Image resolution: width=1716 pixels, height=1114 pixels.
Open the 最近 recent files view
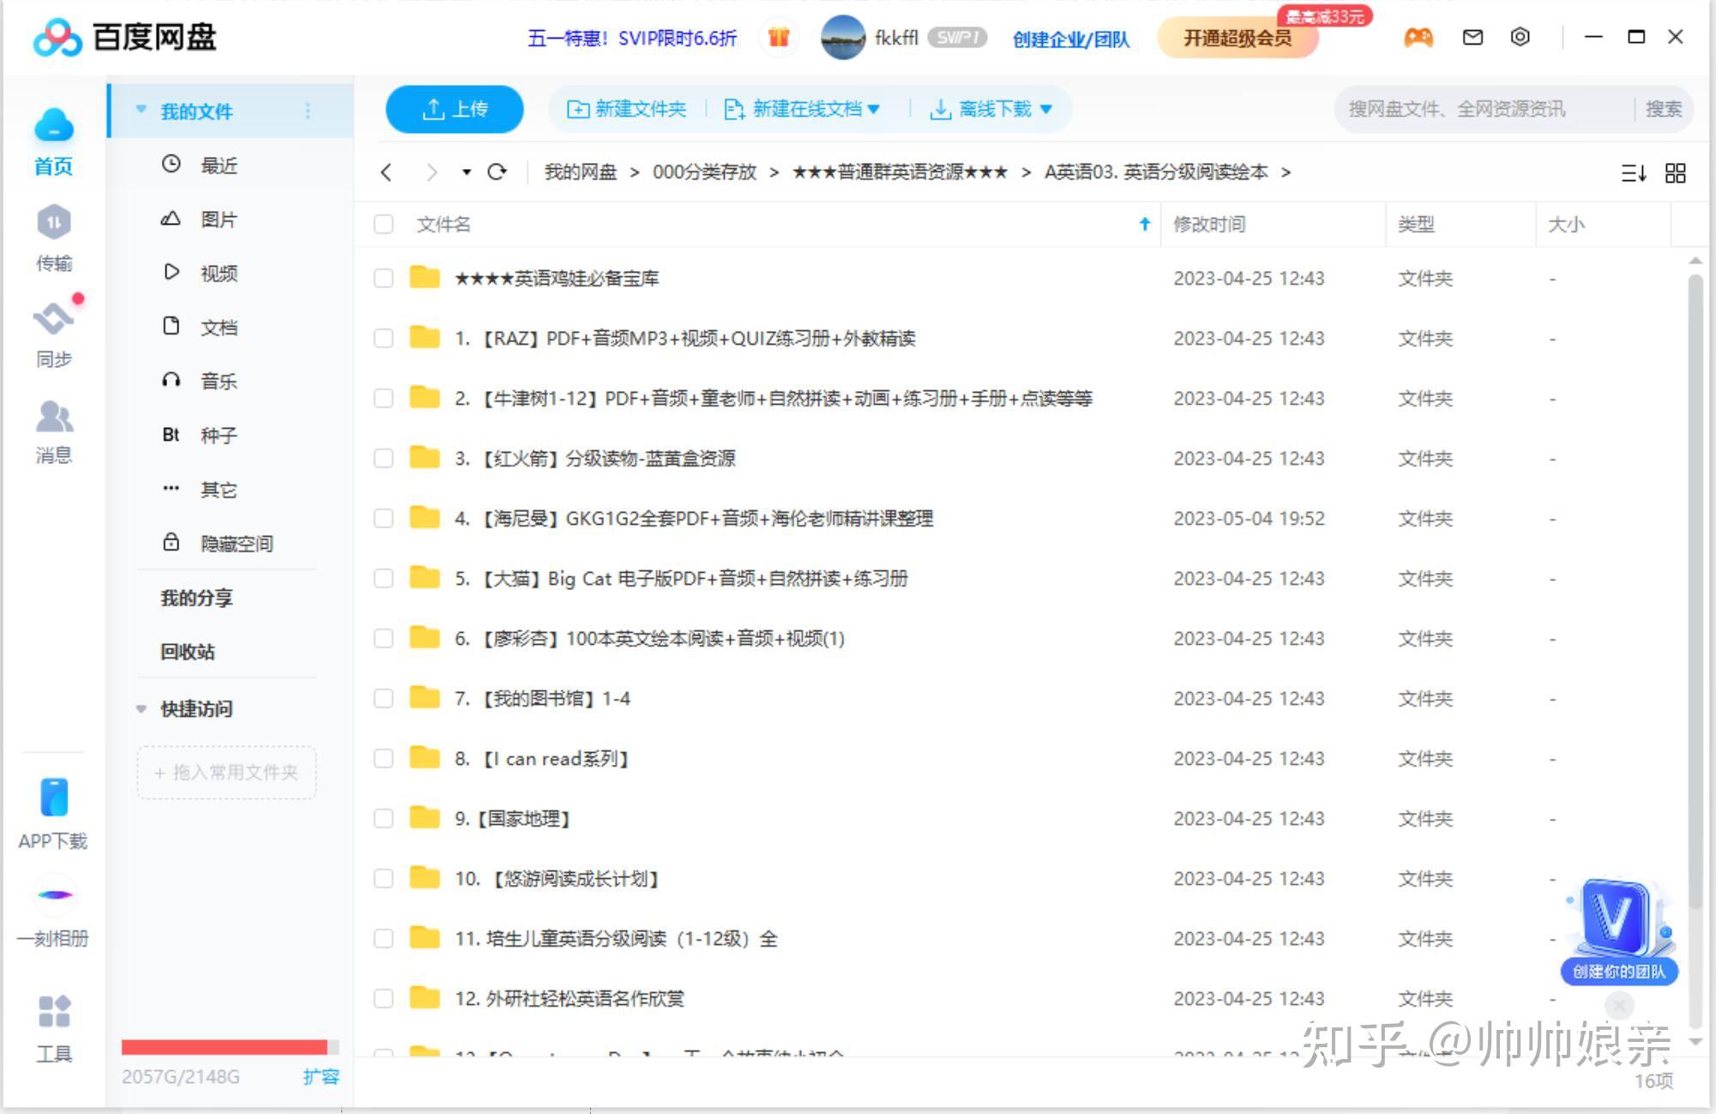pos(220,166)
